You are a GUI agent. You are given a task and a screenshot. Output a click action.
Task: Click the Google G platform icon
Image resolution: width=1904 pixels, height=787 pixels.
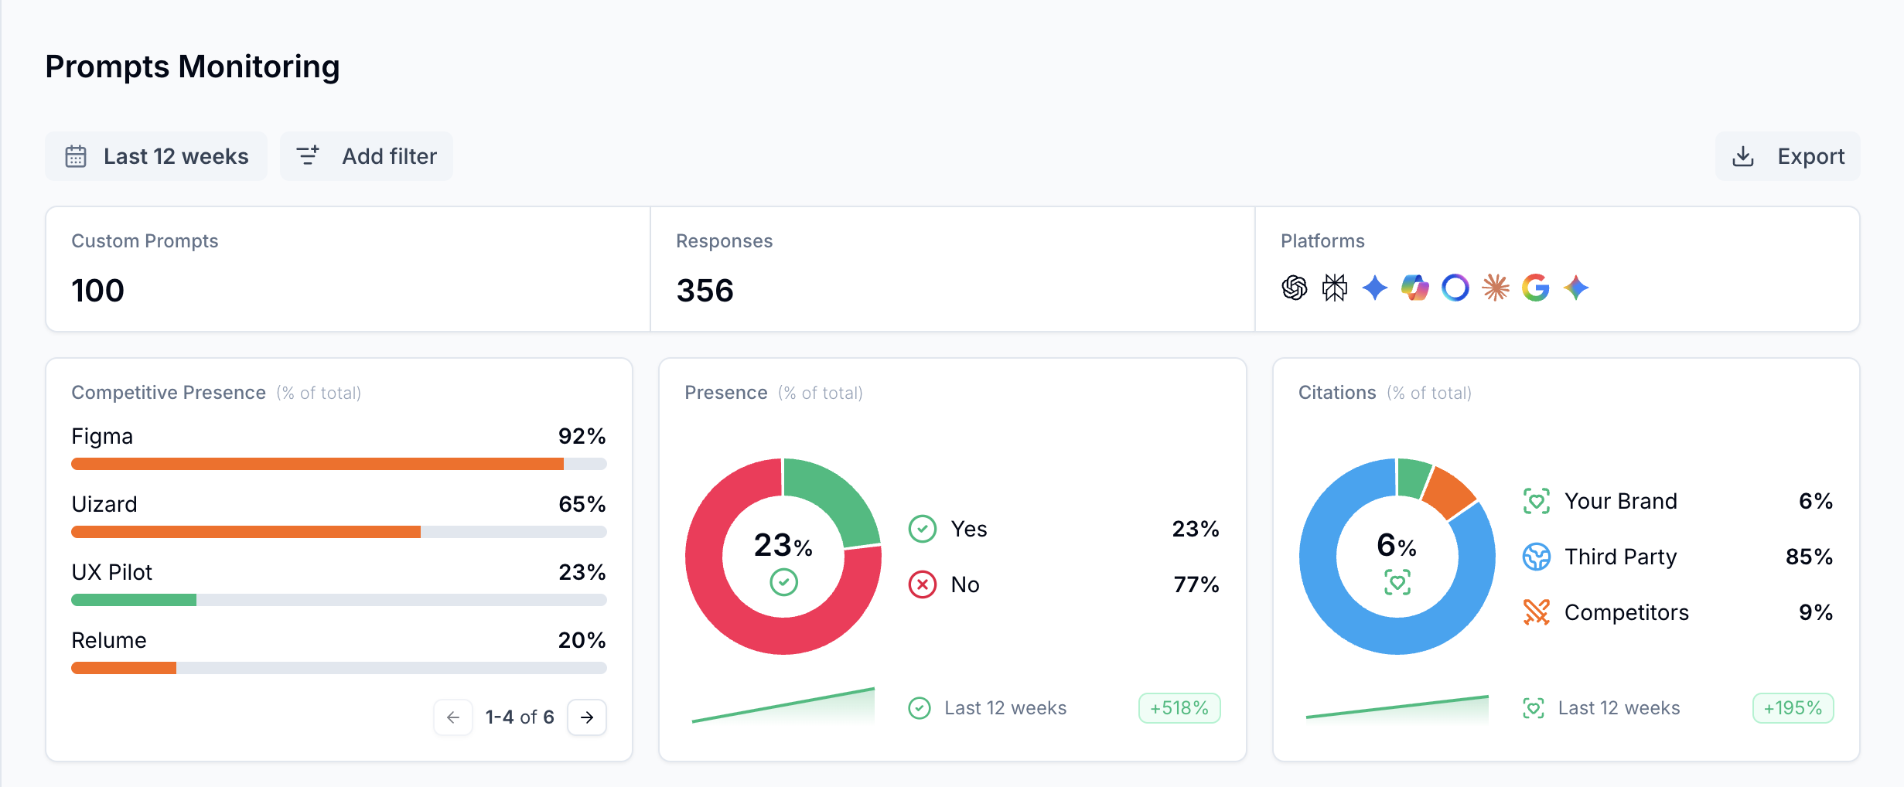[x=1535, y=288]
